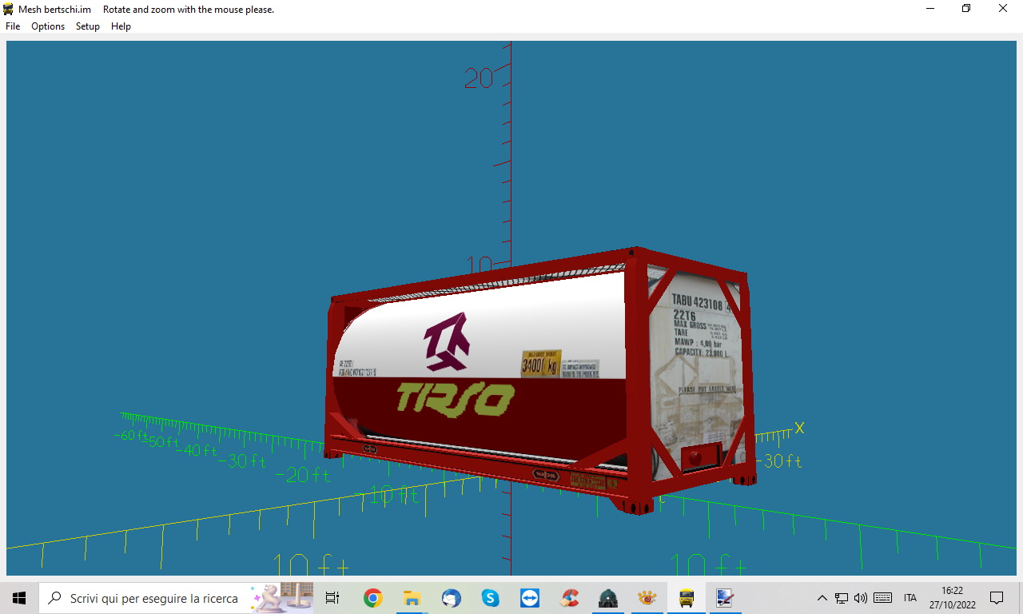This screenshot has width=1023, height=614.
Task: Open CCleaner from the taskbar
Action: point(569,598)
